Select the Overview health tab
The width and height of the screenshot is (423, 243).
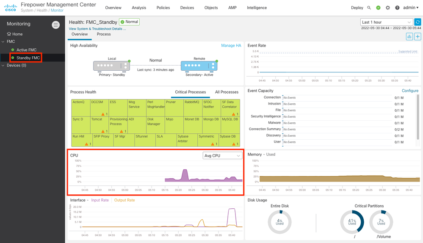[x=80, y=34]
